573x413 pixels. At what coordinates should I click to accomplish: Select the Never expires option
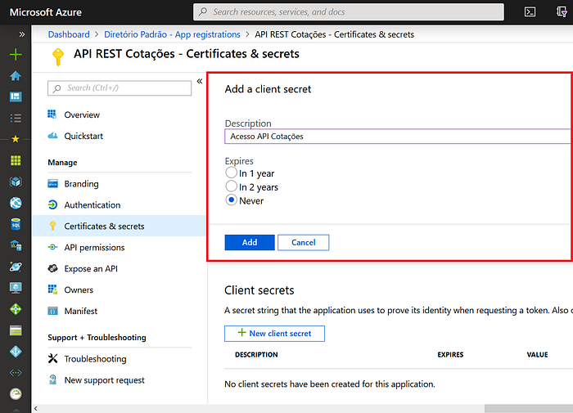(x=231, y=200)
